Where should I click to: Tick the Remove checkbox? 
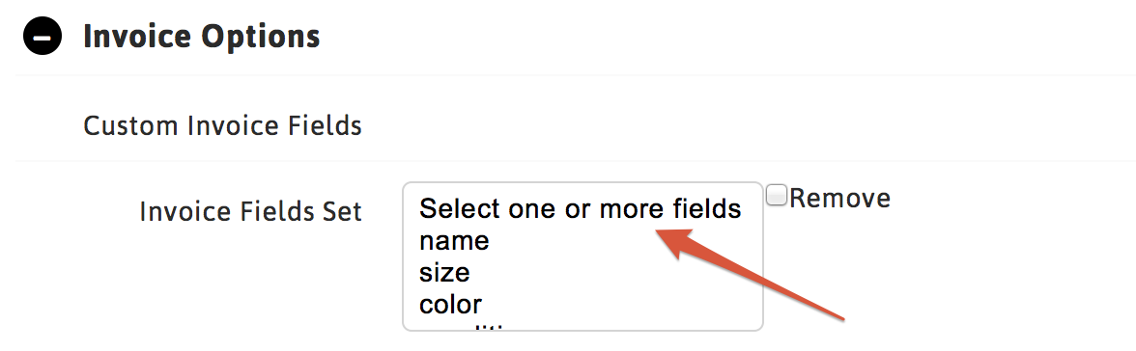[777, 196]
